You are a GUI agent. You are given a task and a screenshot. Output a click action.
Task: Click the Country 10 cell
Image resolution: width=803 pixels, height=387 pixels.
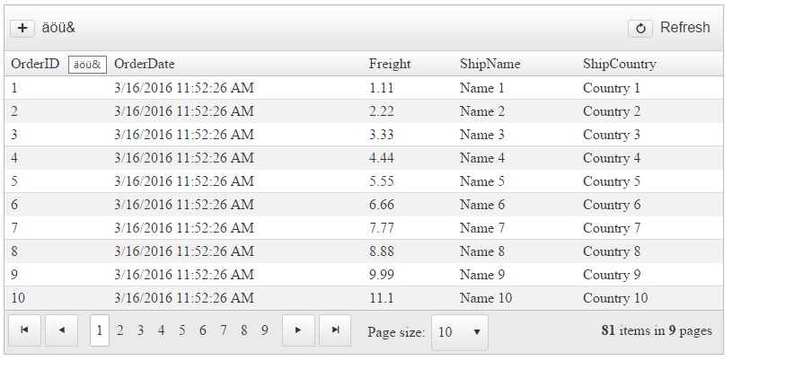click(x=614, y=298)
